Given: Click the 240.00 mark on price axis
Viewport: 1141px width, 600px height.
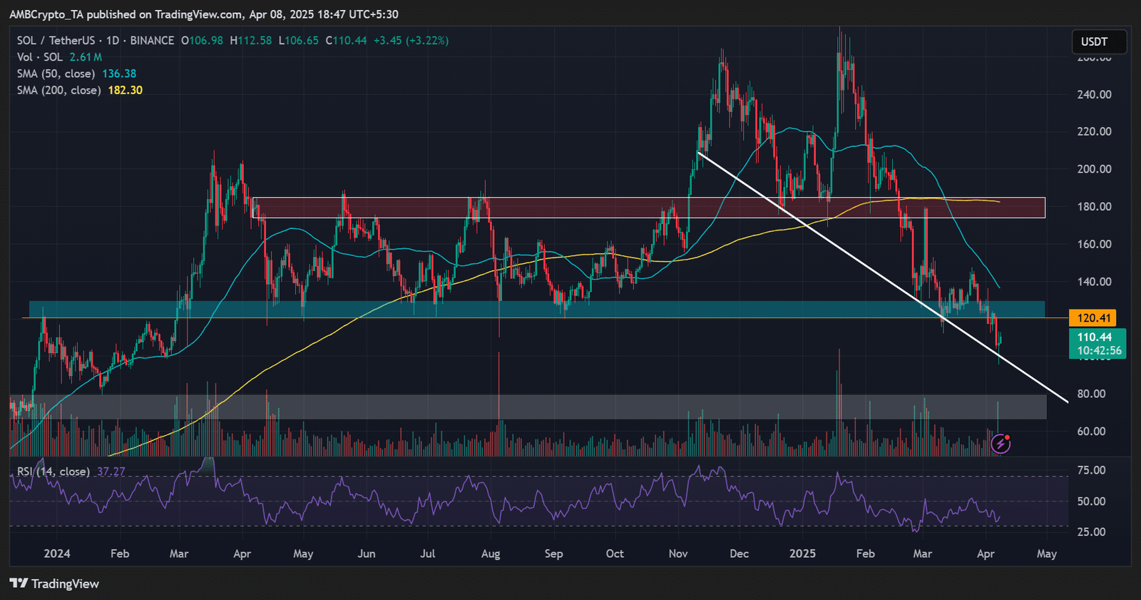Looking at the screenshot, I should click(1094, 94).
